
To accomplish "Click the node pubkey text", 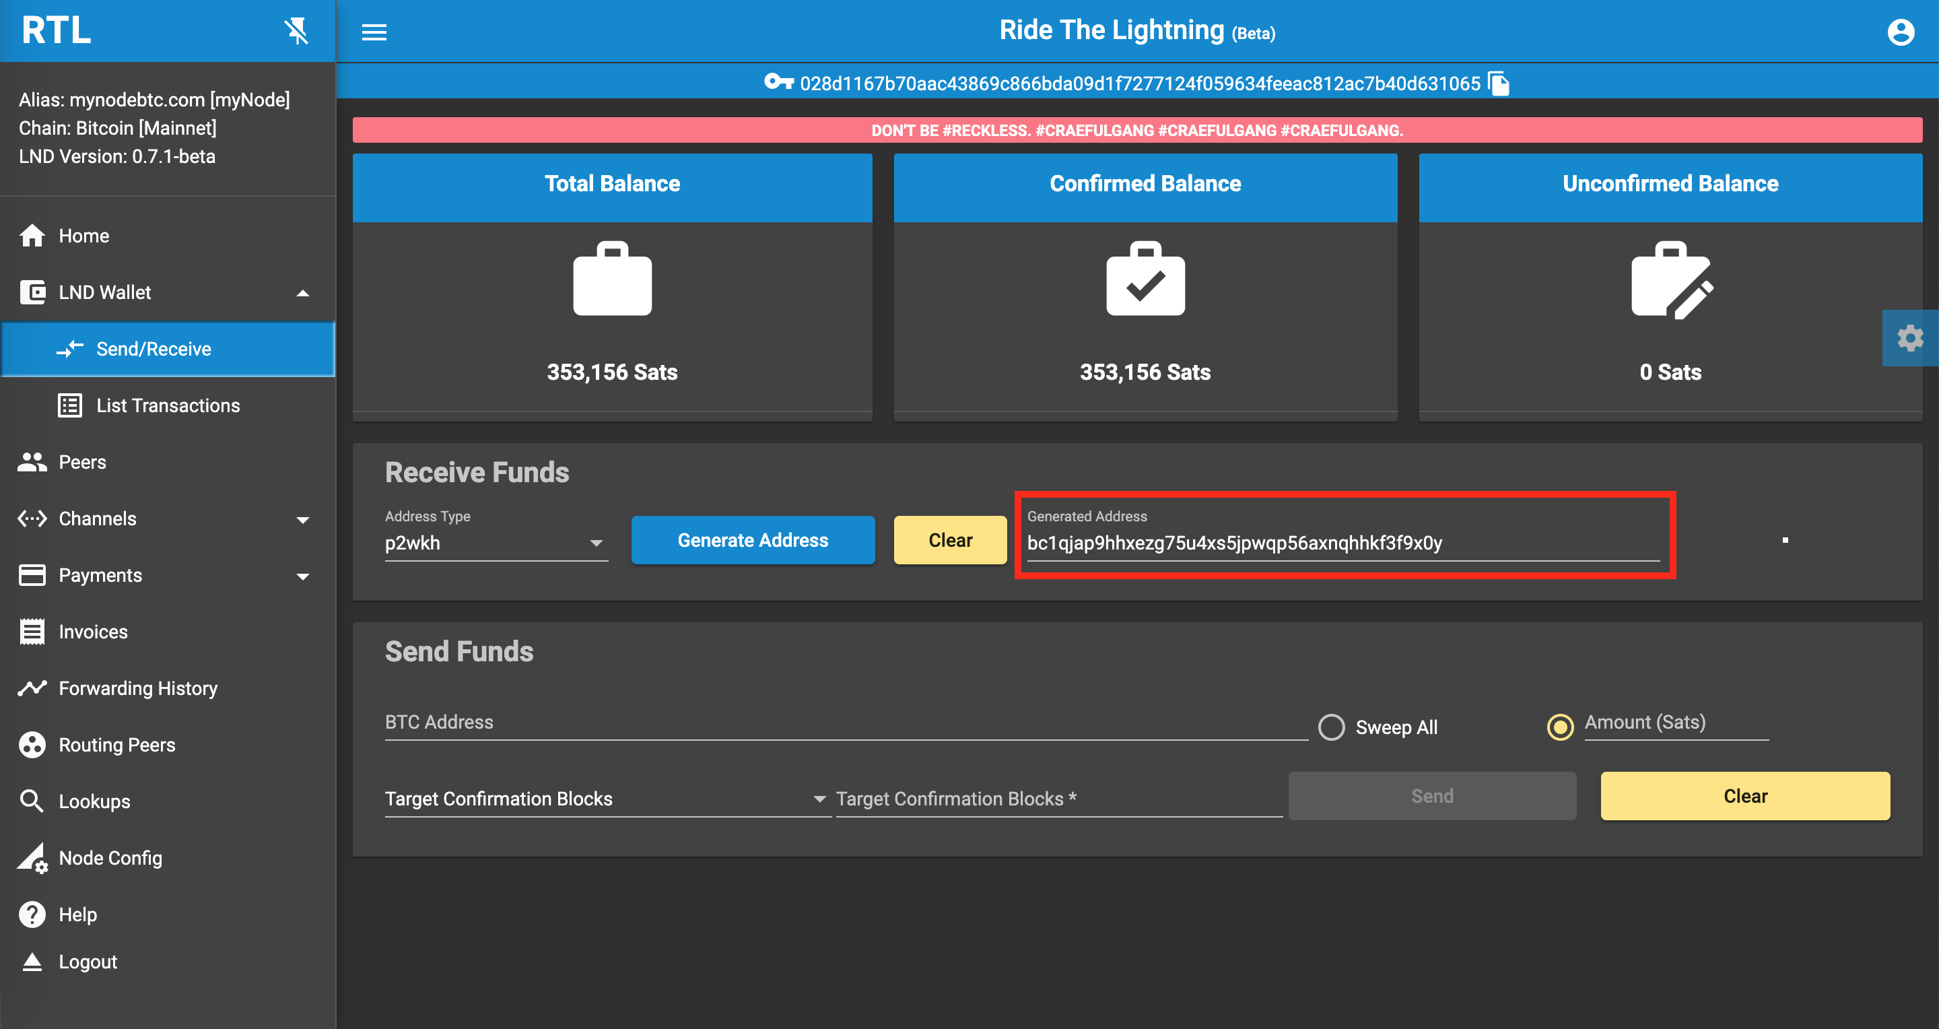I will pyautogui.click(x=1140, y=84).
